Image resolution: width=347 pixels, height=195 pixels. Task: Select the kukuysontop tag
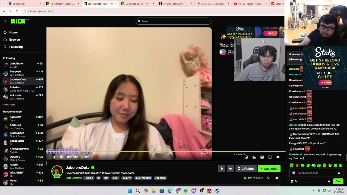(x=143, y=178)
